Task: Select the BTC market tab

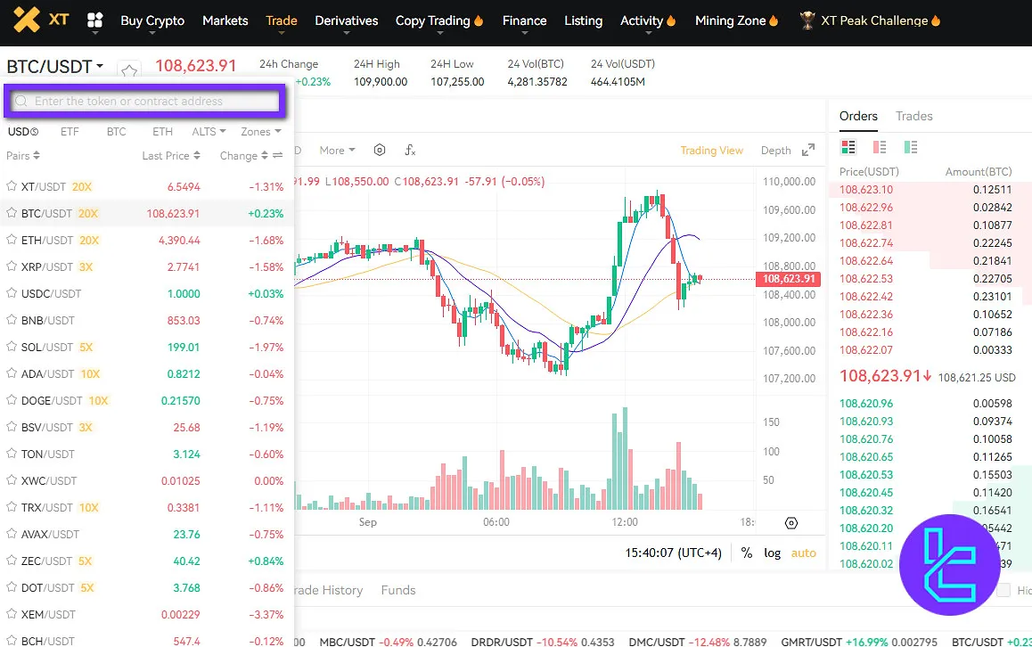Action: [117, 132]
